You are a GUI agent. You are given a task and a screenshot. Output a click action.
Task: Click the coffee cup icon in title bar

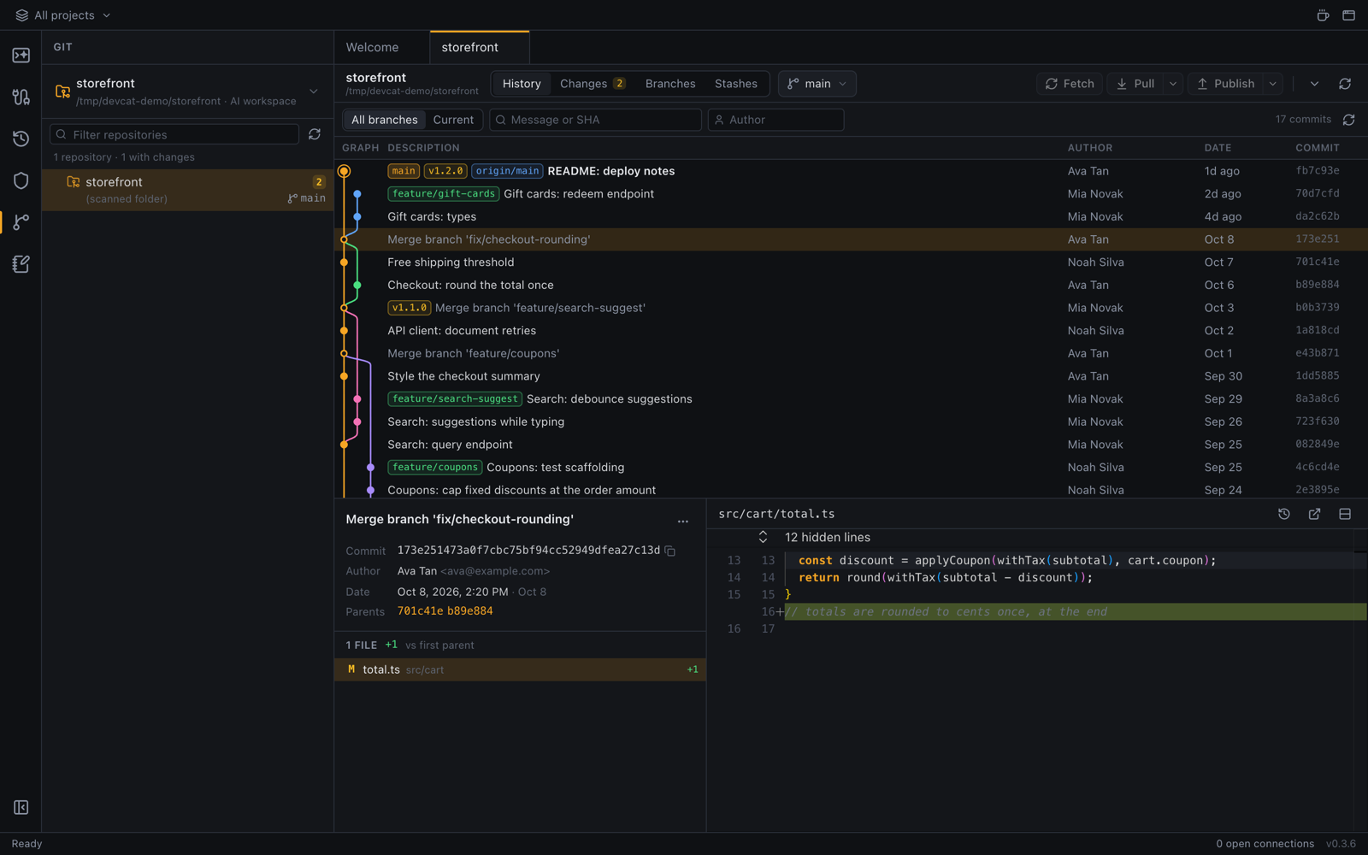coord(1323,15)
